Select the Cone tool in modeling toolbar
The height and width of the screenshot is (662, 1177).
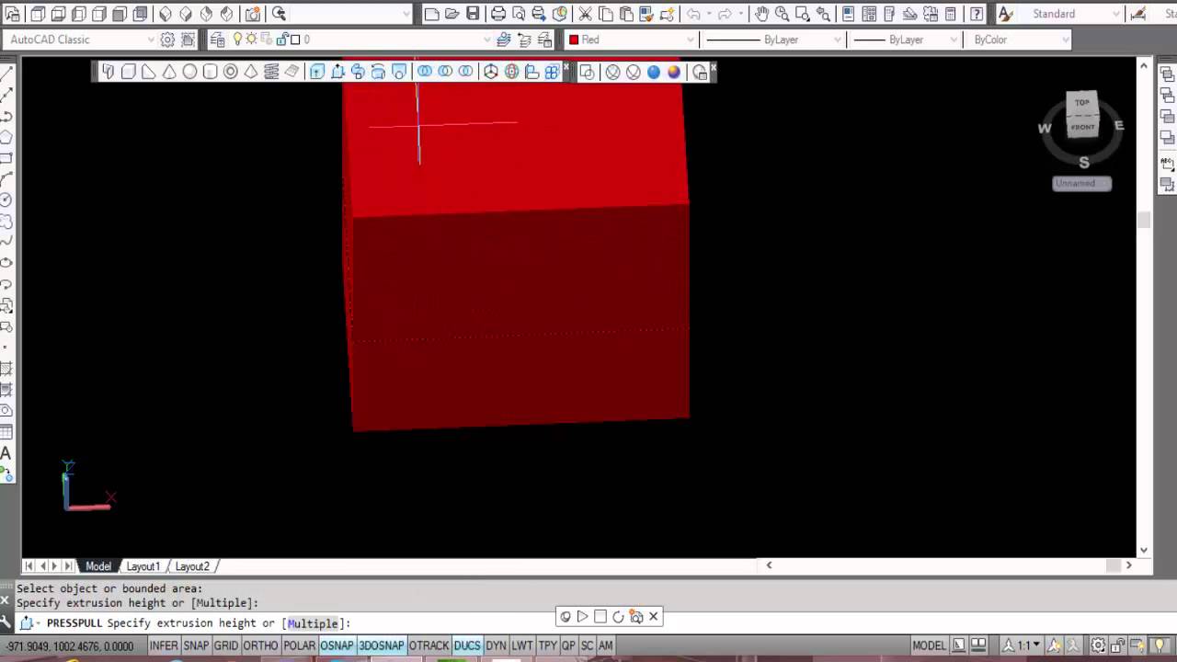click(x=169, y=72)
